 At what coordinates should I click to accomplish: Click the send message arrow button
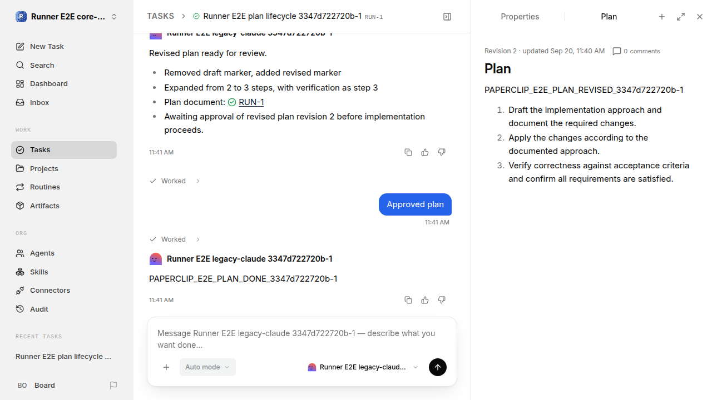click(x=438, y=367)
